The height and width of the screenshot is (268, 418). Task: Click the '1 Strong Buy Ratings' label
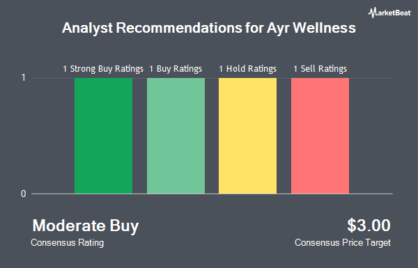pyautogui.click(x=103, y=69)
